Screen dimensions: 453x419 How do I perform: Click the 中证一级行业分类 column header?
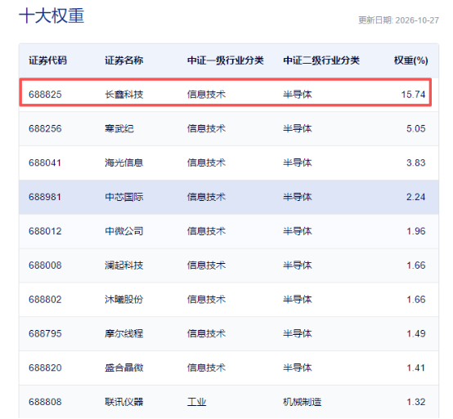[x=226, y=60]
